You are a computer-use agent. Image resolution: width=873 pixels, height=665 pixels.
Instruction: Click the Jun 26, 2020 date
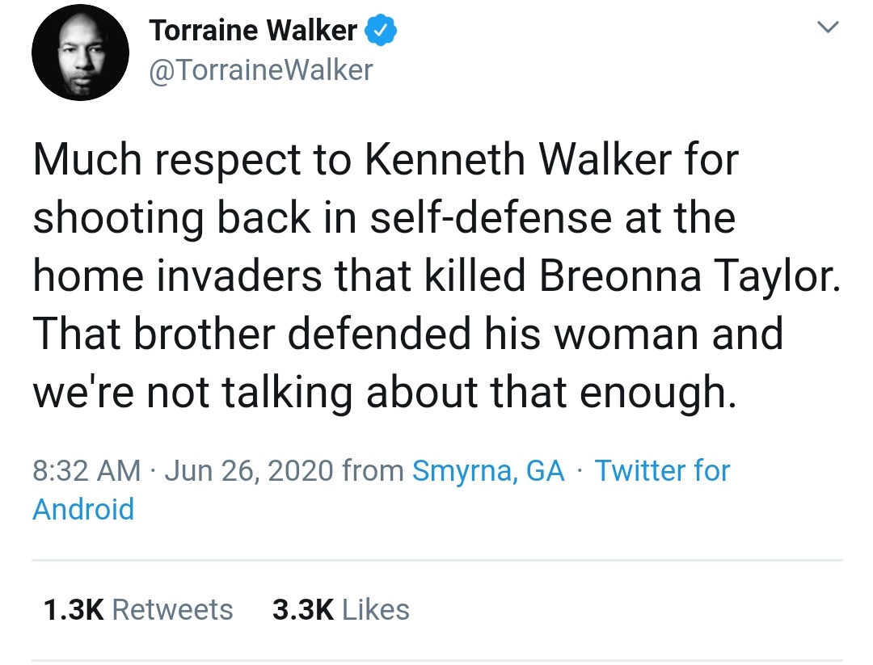[248, 470]
